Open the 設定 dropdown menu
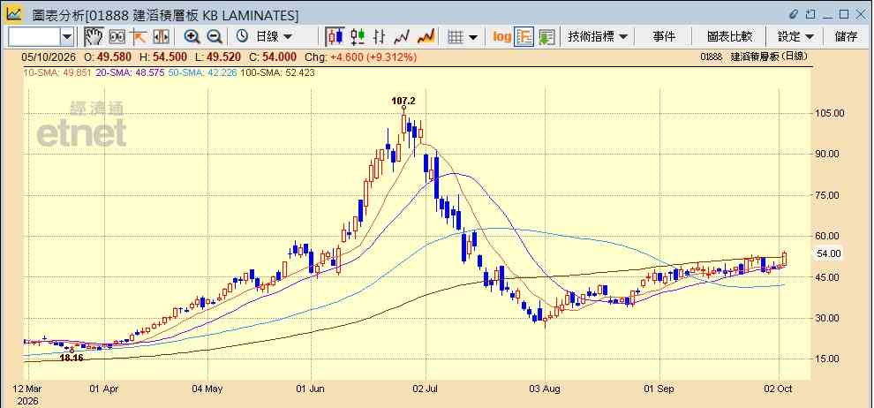 point(795,37)
